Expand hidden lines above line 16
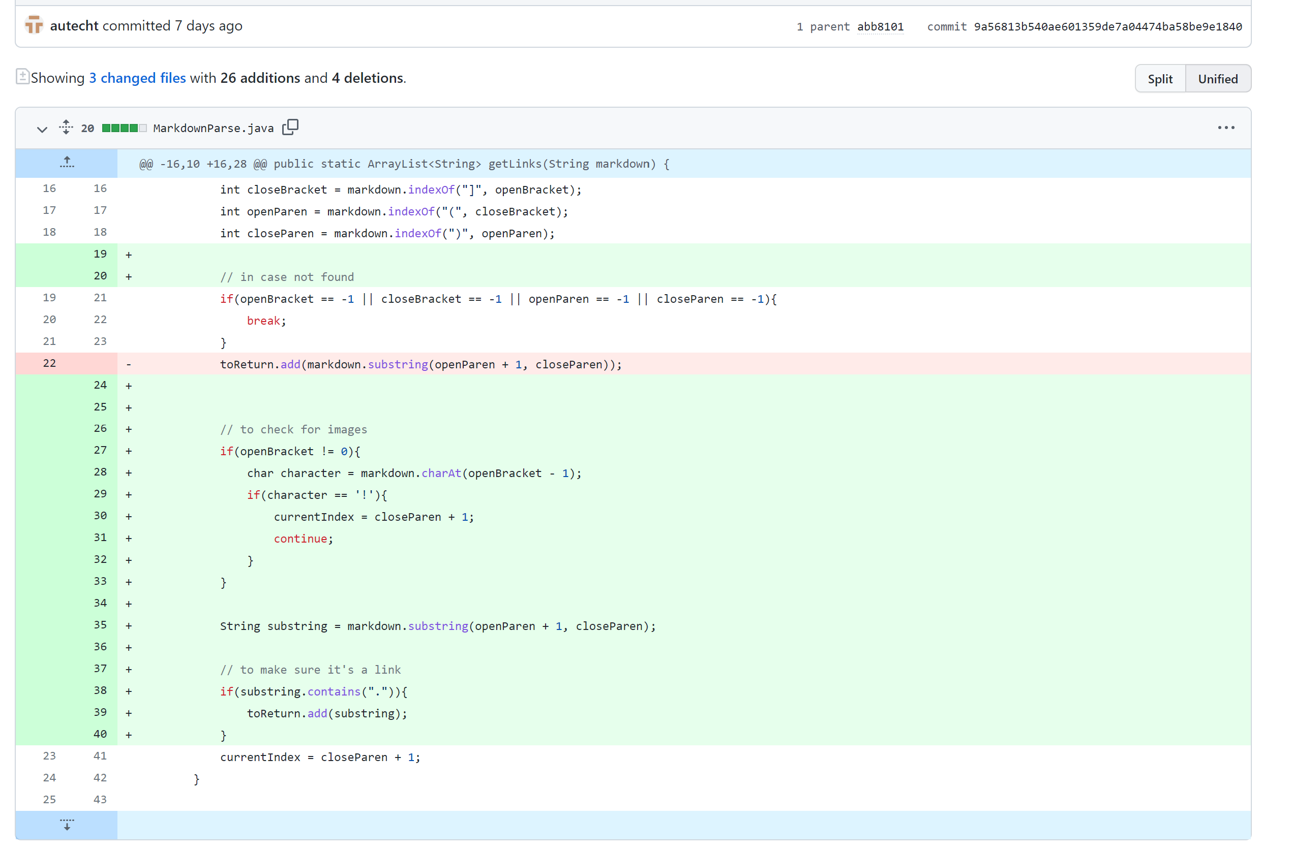 pyautogui.click(x=66, y=163)
